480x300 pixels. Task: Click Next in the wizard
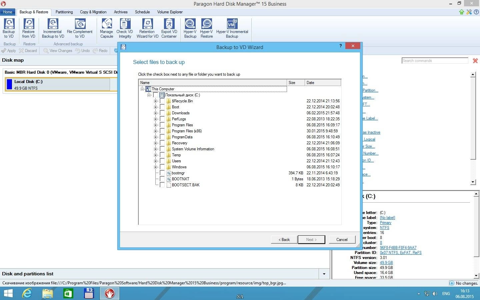pos(311,240)
